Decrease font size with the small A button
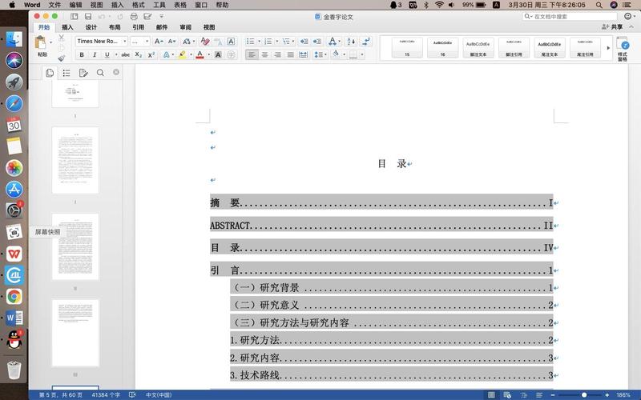641x400 pixels. tap(171, 42)
